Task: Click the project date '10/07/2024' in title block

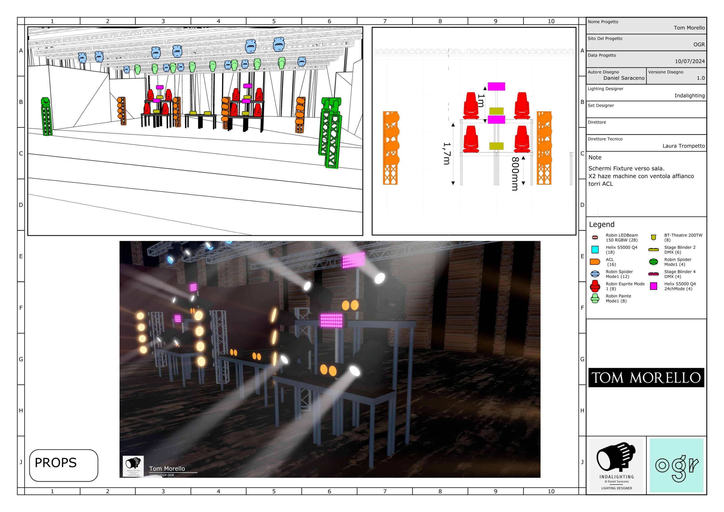Action: 689,61
